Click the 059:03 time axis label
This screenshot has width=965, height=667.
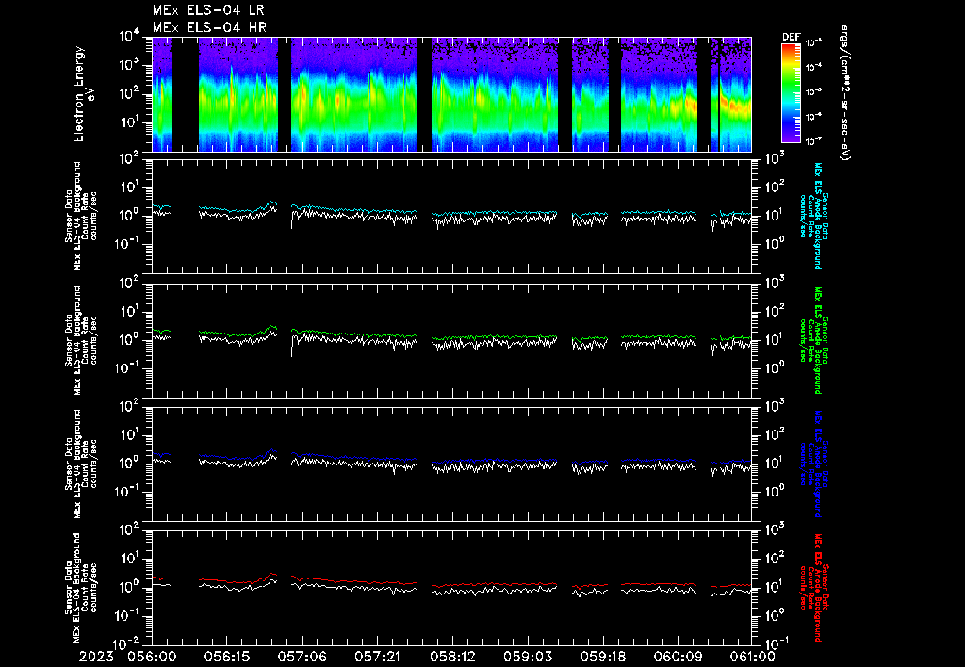(528, 657)
